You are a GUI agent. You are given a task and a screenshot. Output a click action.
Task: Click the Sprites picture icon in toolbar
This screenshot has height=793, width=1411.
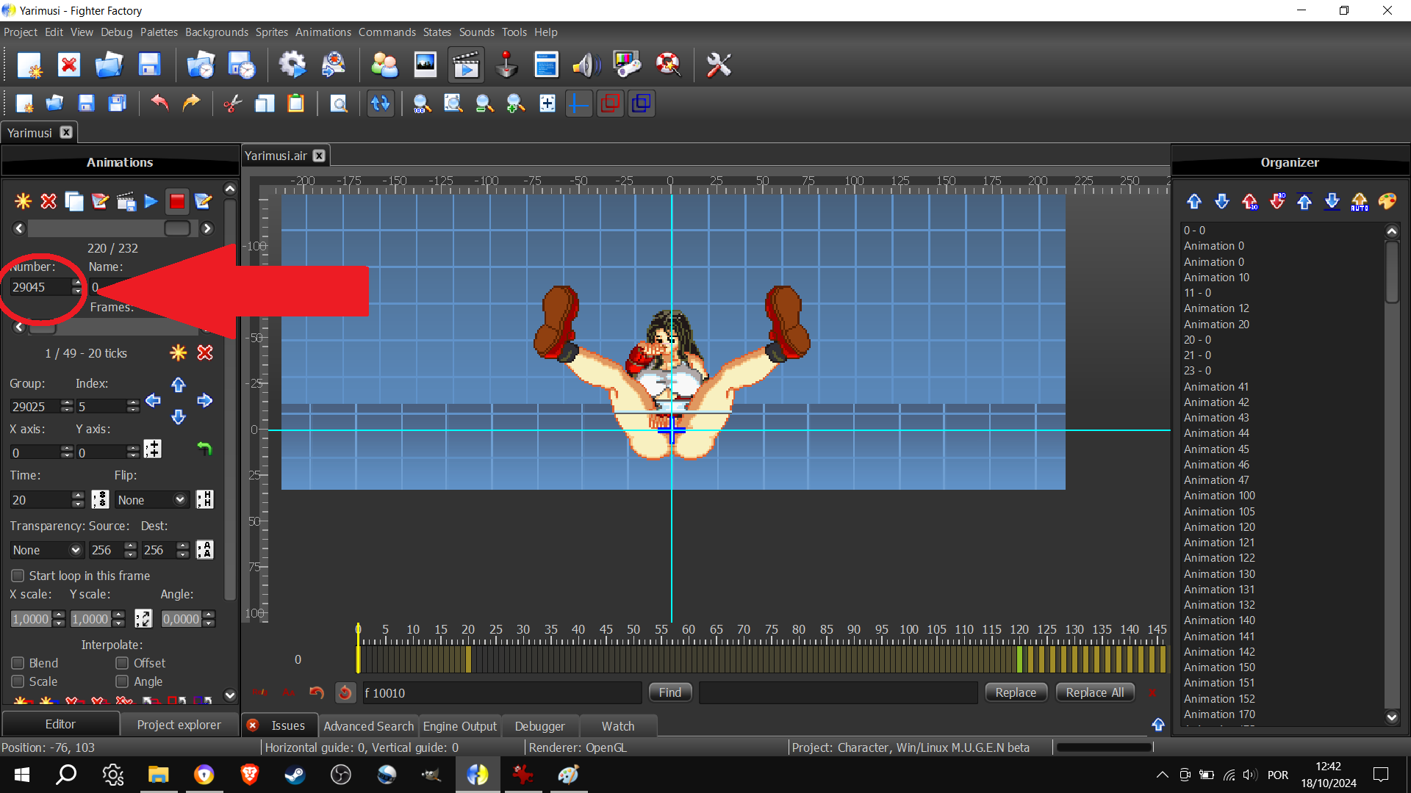tap(425, 65)
